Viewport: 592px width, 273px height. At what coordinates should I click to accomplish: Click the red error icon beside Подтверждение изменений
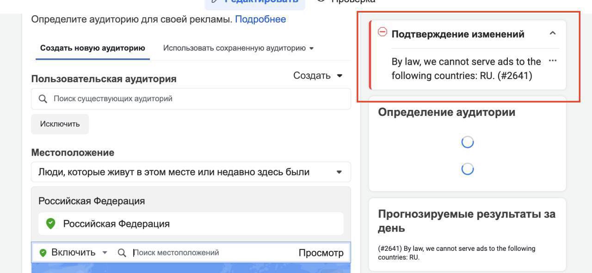(x=382, y=32)
